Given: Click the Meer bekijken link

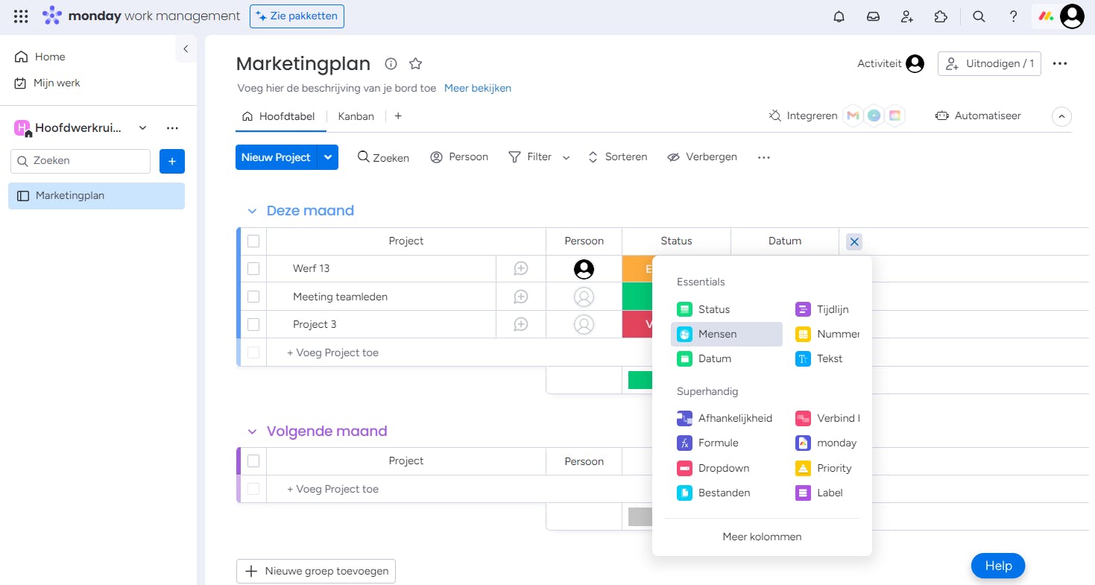Looking at the screenshot, I should click(x=478, y=88).
